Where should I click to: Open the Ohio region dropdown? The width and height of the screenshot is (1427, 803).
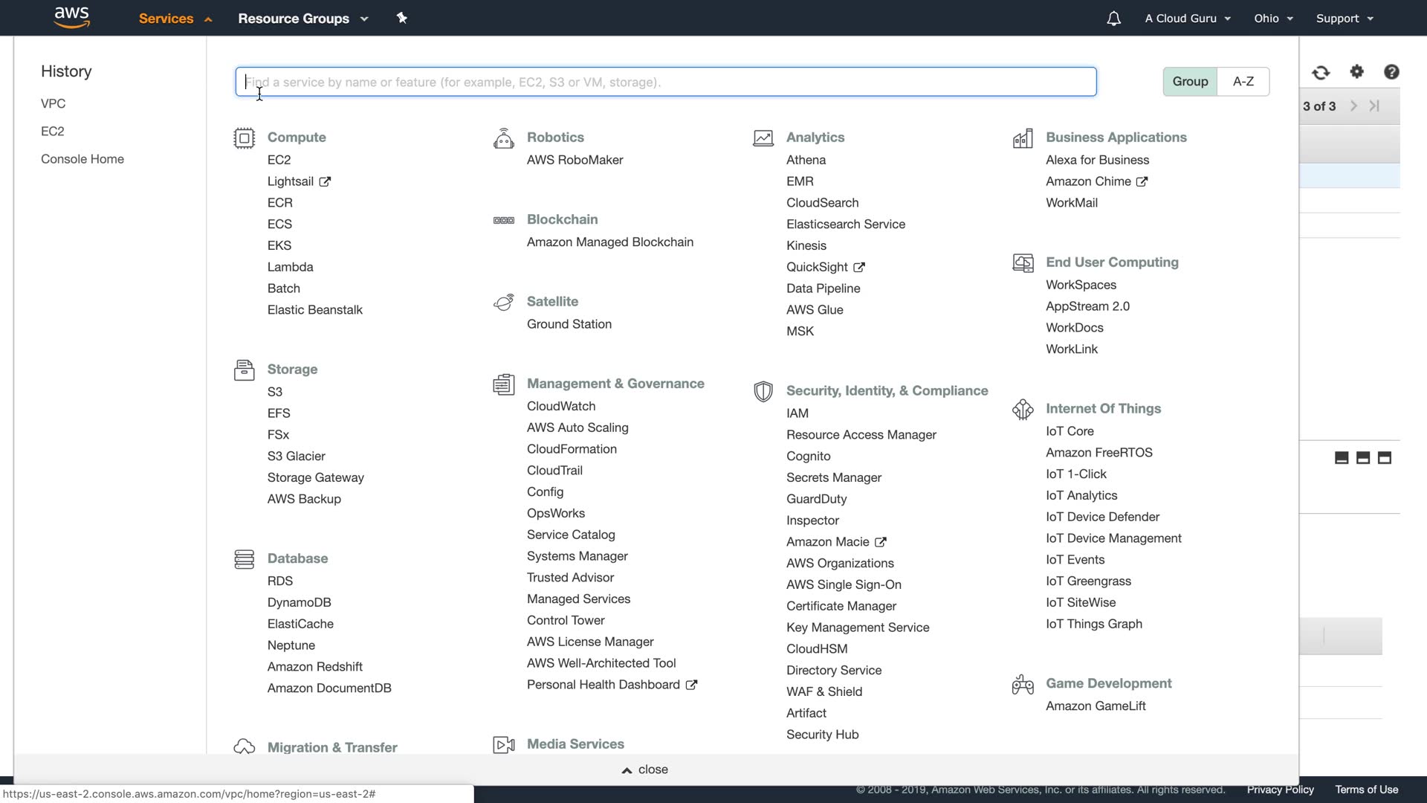coord(1273,19)
